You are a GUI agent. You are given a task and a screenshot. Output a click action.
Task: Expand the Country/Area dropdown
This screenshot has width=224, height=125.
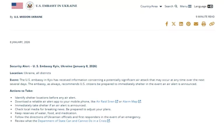[151, 6]
